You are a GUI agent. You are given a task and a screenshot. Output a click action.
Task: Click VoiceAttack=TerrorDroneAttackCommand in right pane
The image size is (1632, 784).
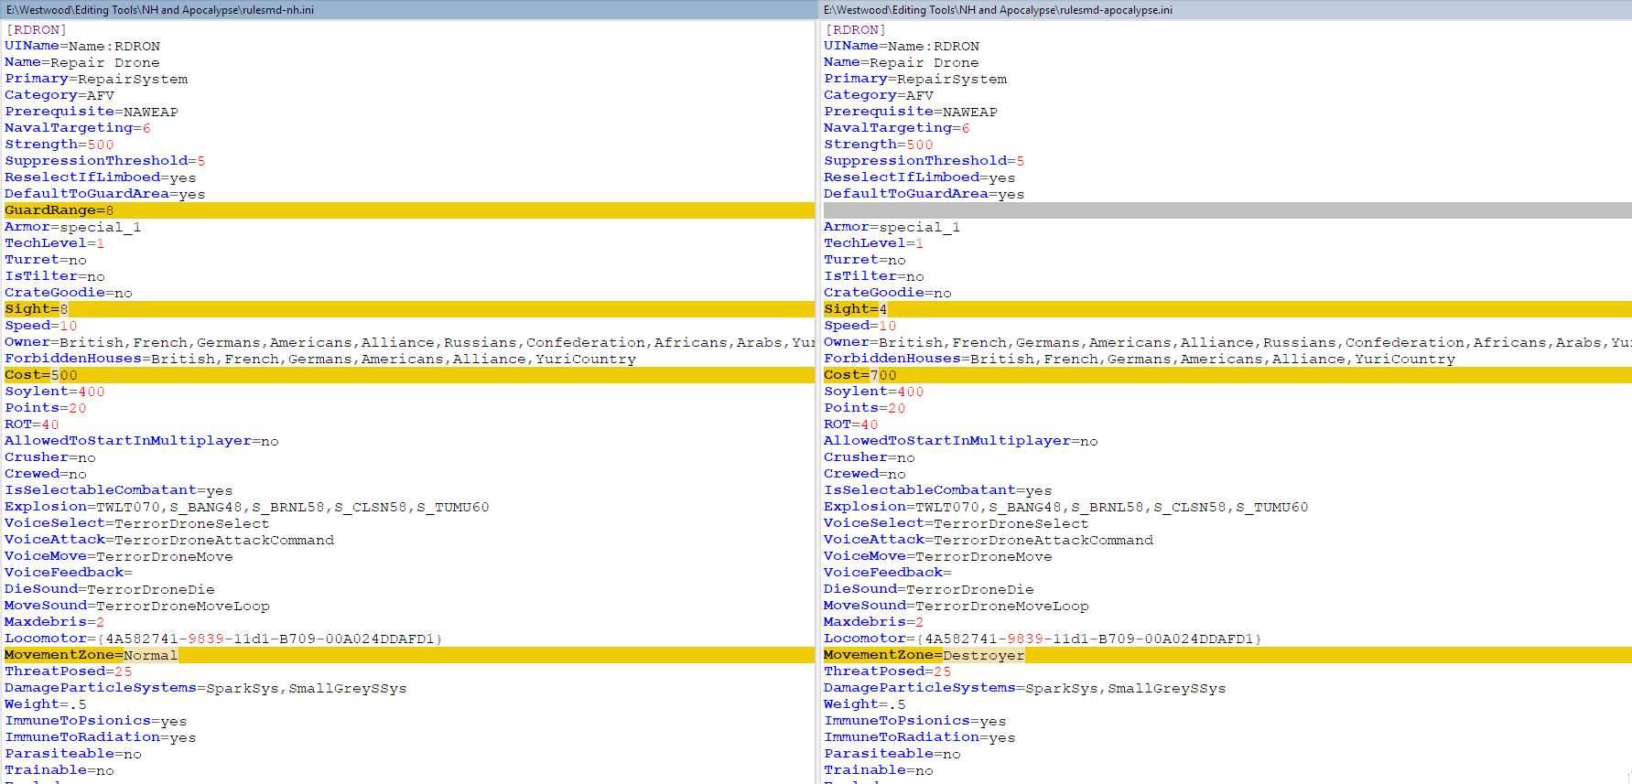tap(989, 540)
